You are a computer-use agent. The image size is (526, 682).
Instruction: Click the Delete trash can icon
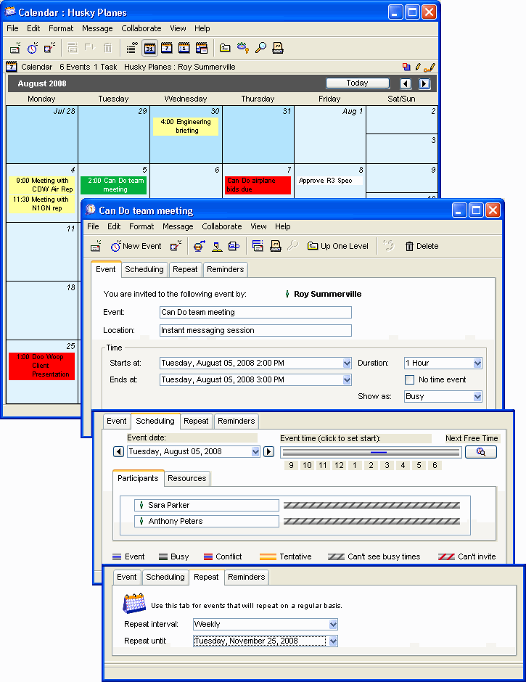tap(410, 246)
